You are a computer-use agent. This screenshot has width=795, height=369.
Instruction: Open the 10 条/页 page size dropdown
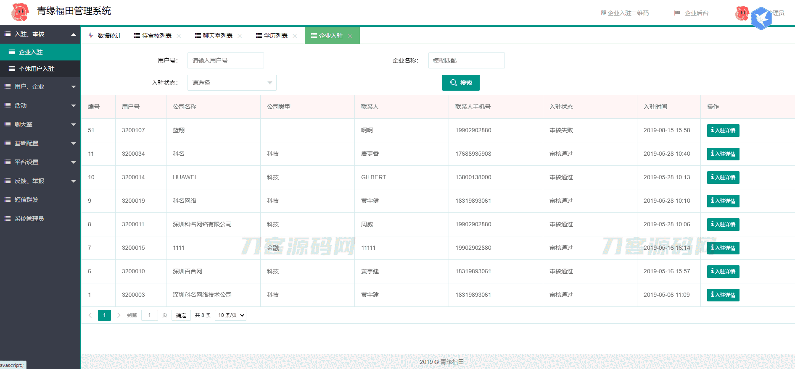click(230, 315)
